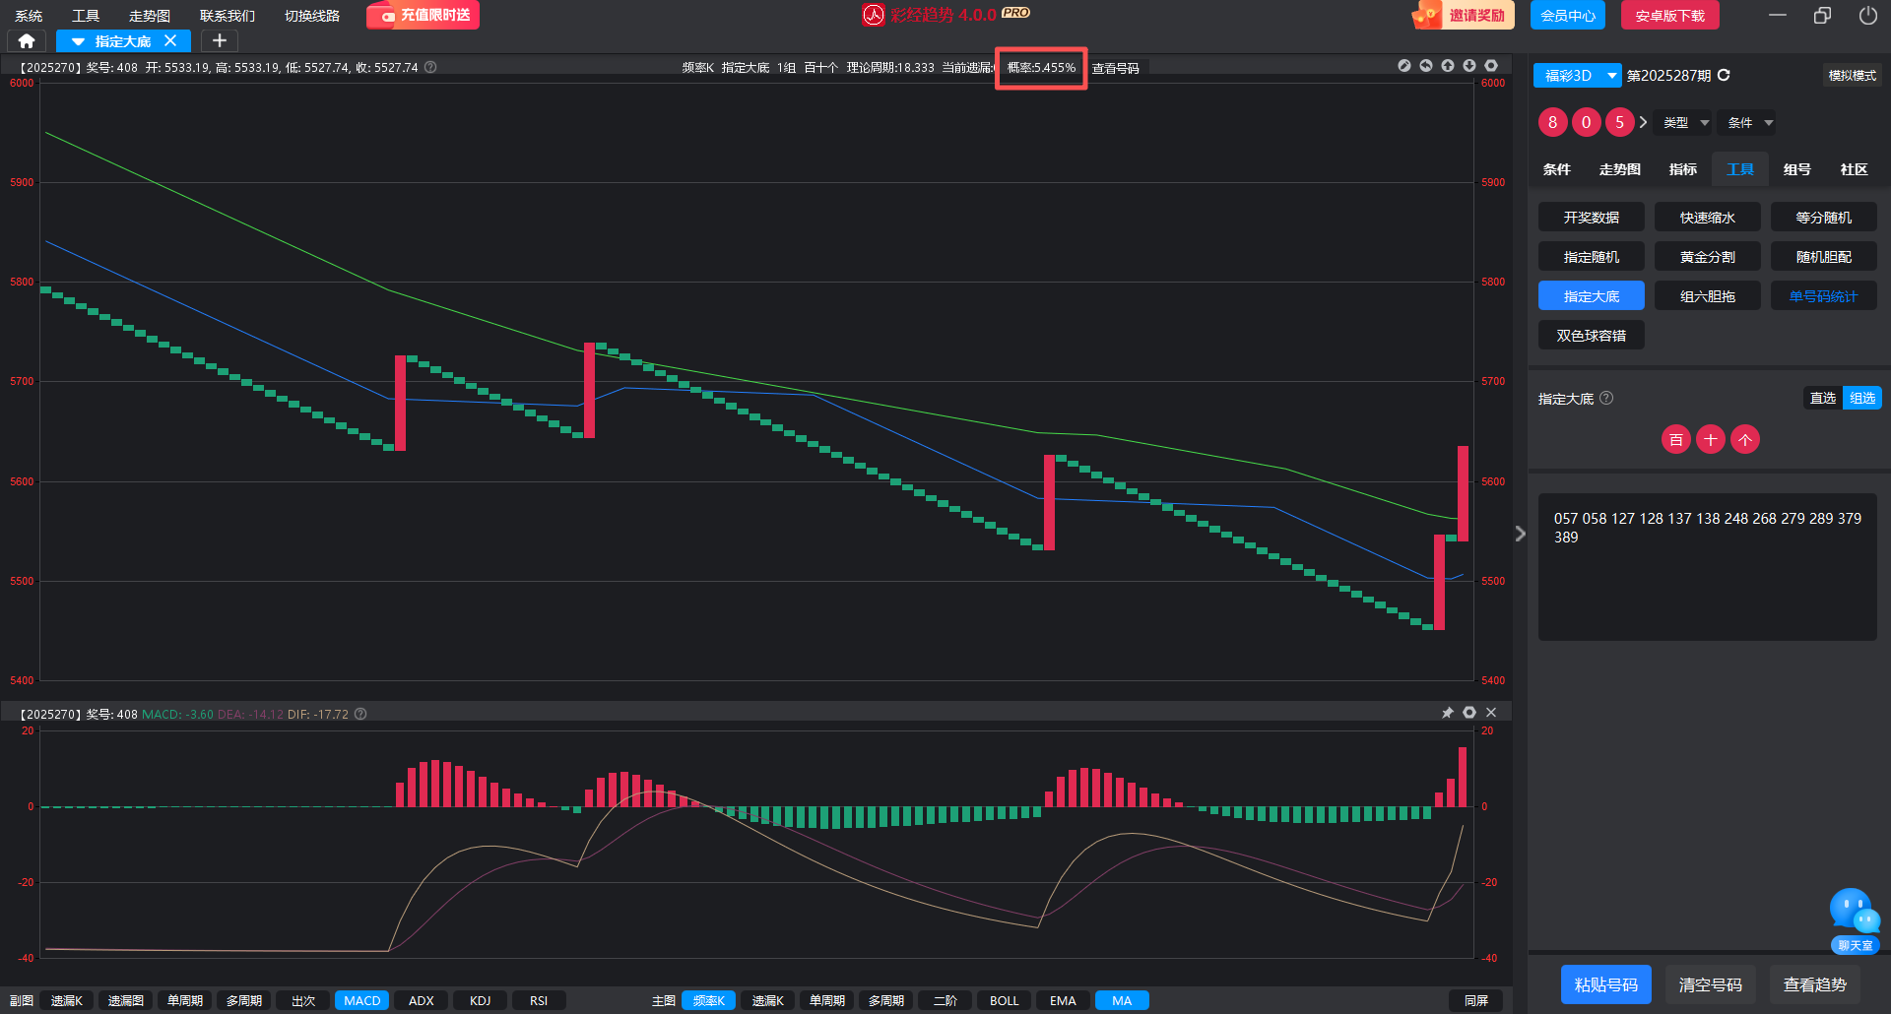
Task: Open the 福彩3D lottery dropdown
Action: [1577, 76]
